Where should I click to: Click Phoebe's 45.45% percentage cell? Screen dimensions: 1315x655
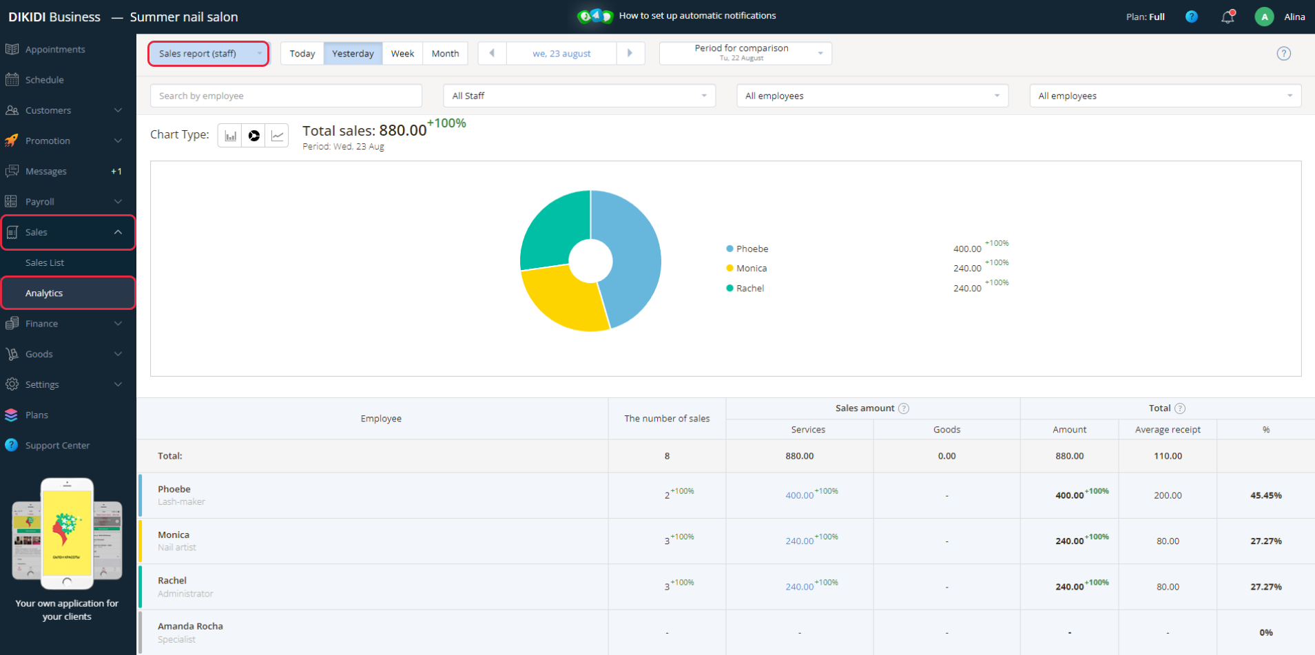click(1265, 495)
